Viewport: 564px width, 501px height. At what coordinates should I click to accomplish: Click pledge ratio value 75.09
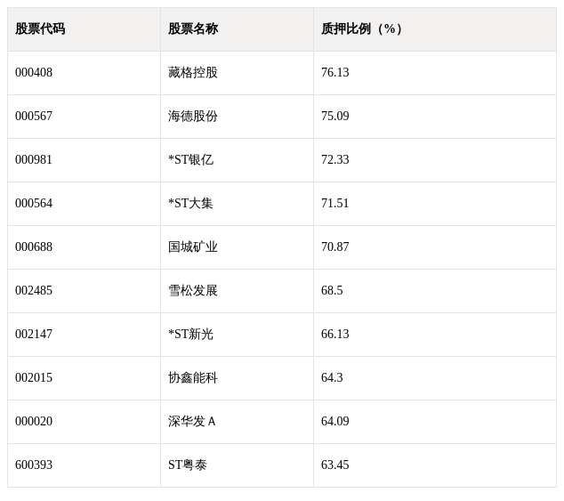334,116
